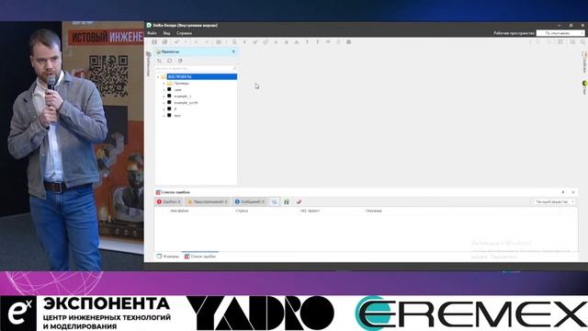Open the Файл menu

152,33
